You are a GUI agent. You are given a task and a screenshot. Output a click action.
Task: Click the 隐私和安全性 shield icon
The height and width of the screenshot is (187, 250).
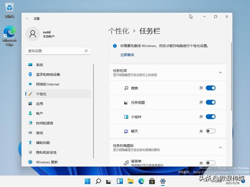30,152
